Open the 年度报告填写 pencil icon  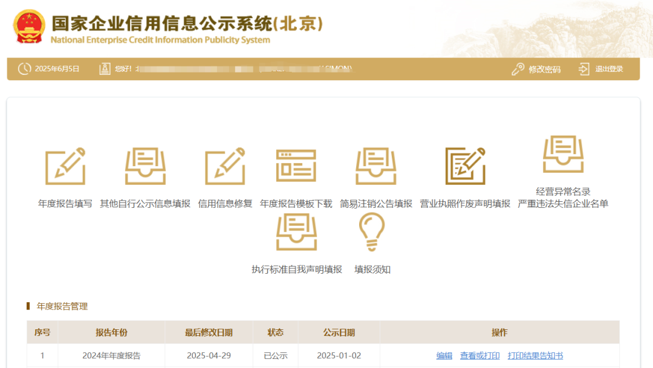point(65,166)
